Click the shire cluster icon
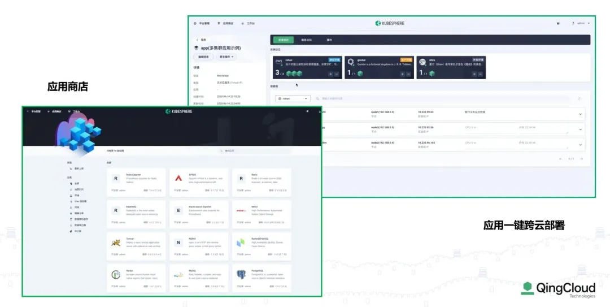Viewport: 610px width, 307px height. click(x=422, y=62)
